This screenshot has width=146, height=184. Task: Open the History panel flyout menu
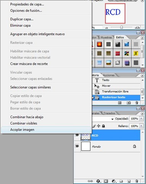[142, 76]
